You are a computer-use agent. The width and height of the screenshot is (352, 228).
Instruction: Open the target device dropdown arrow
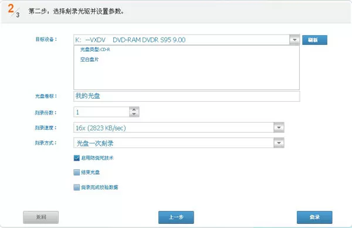295,40
